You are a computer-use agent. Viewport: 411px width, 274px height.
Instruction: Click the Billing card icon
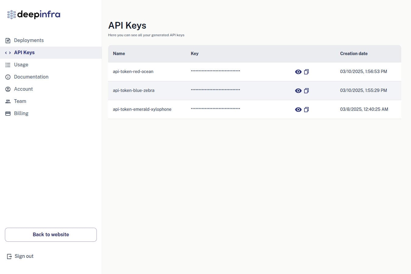click(x=8, y=114)
